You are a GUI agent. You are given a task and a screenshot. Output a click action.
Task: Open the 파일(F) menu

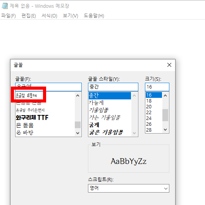click(9, 16)
